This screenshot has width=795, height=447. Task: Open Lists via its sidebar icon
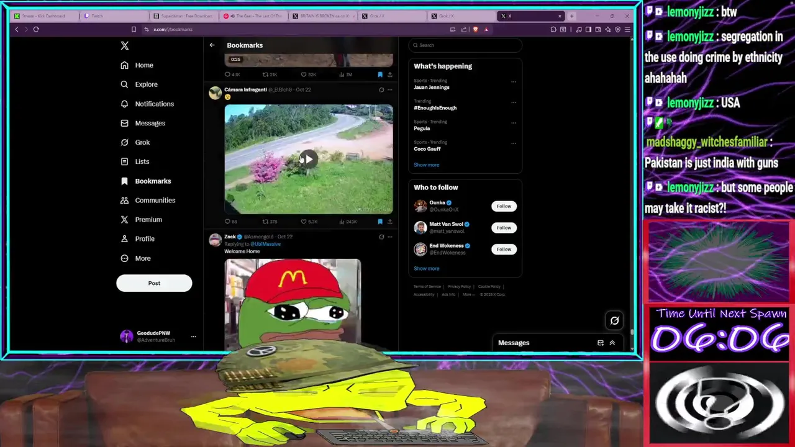(x=125, y=161)
